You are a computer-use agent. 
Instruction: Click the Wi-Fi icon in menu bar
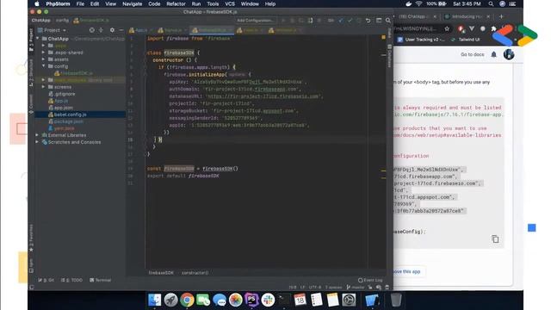coord(419,3)
